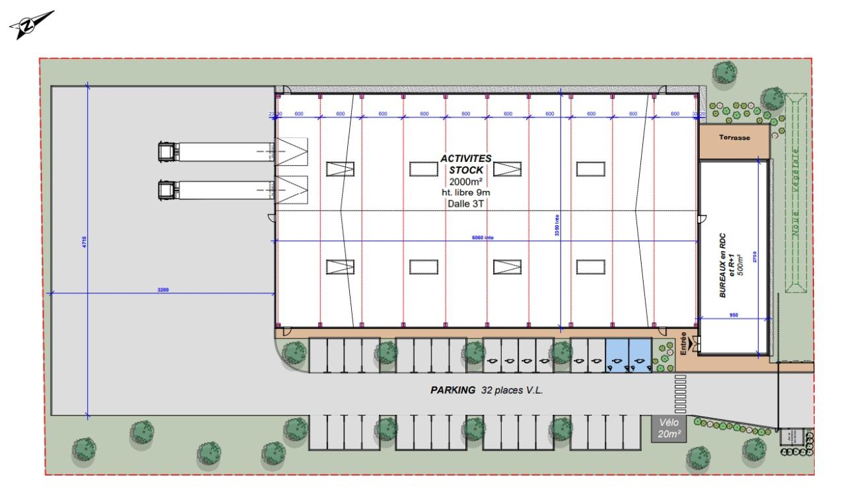Select the right blue accessible parking space
The image size is (845, 498).
pyautogui.click(x=640, y=355)
